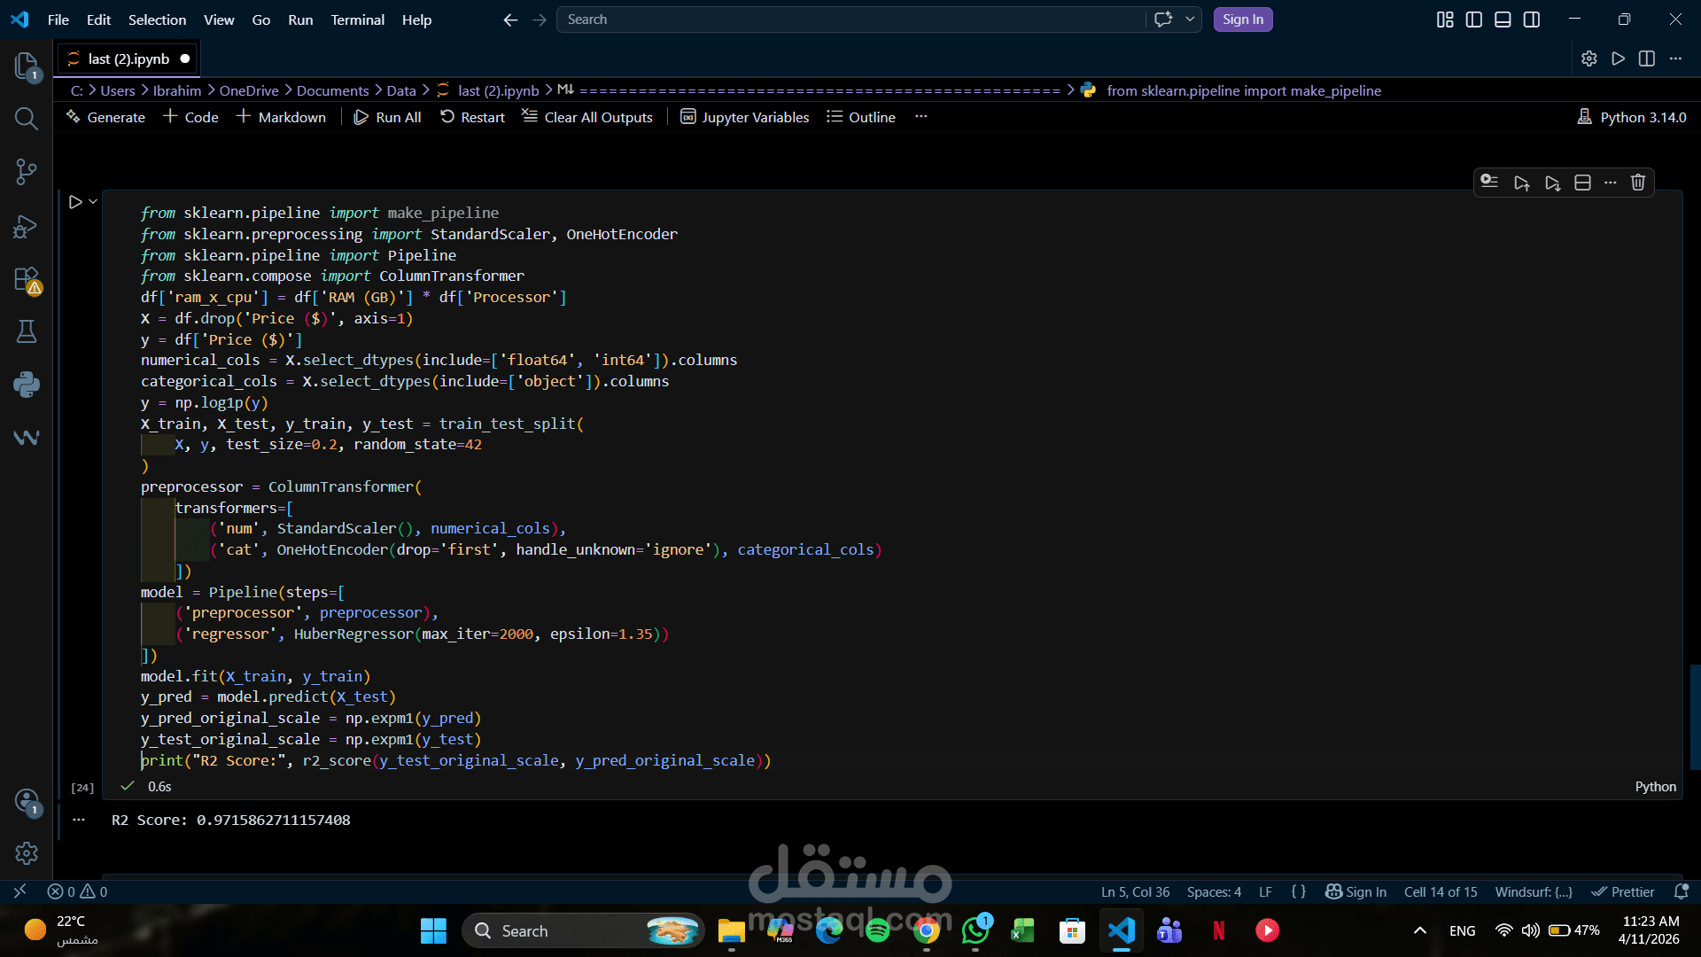Click the command center Search field
This screenshot has width=1701, height=957.
850,19
